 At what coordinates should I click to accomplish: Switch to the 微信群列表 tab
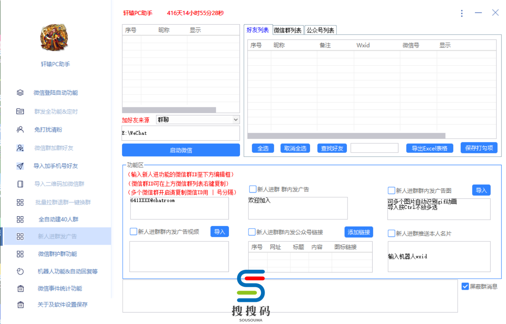tap(288, 30)
